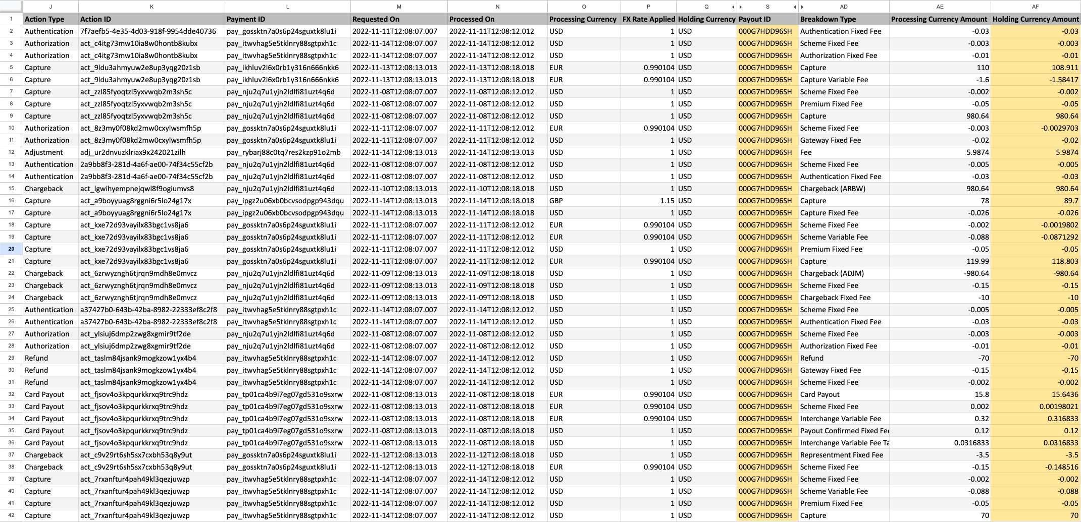The width and height of the screenshot is (1081, 522).
Task: Select column AF by clicking its header
Action: [1035, 7]
